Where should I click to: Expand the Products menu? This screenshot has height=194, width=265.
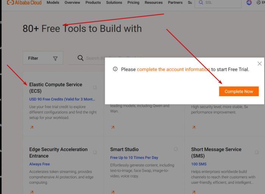pos(93,3)
